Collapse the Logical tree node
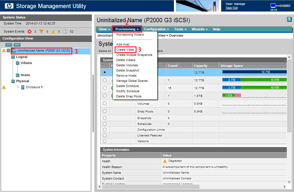The width and height of the screenshot is (294, 192). [x=13, y=57]
